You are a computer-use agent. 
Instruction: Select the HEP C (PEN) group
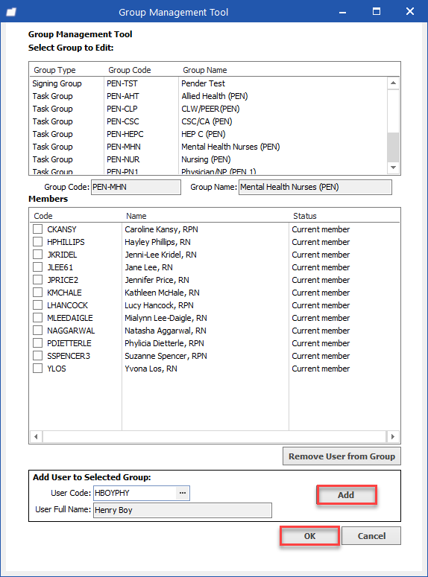tap(209, 134)
